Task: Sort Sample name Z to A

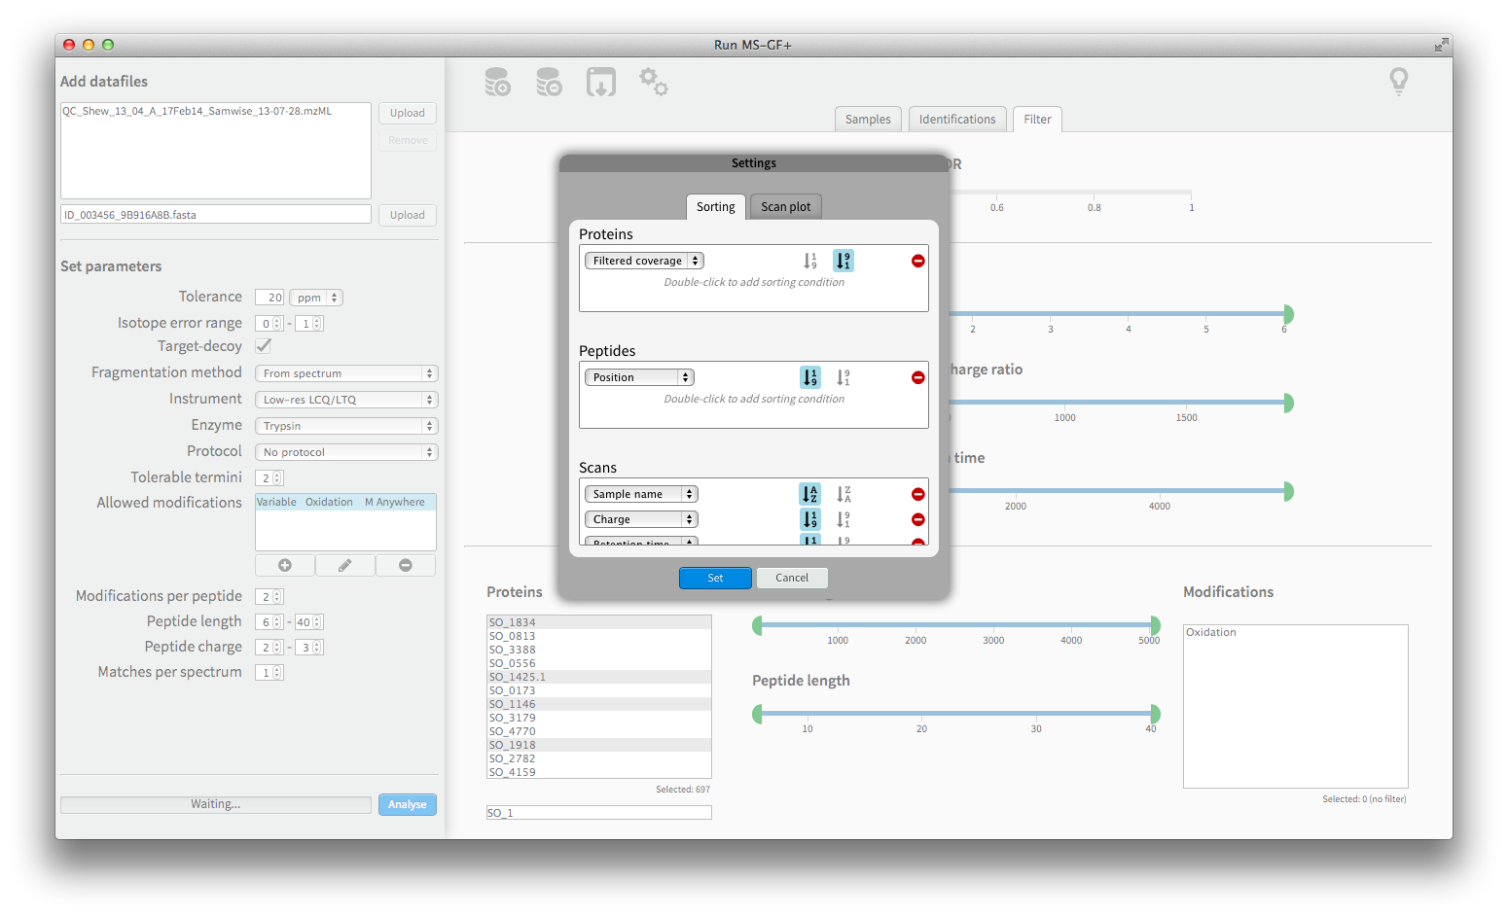Action: [843, 494]
